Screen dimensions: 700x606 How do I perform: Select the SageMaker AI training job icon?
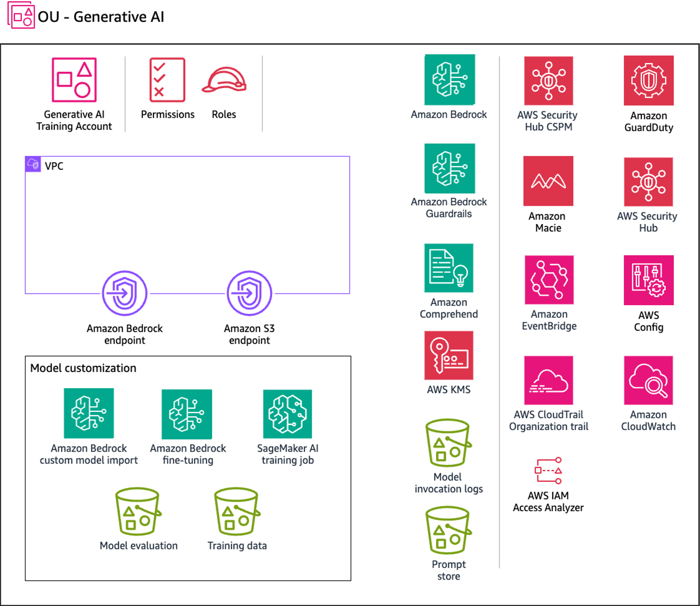[287, 414]
